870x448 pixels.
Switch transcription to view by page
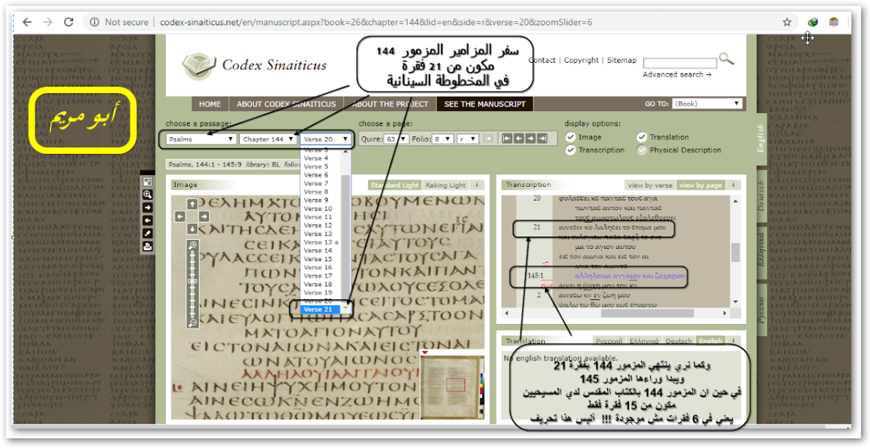701,185
